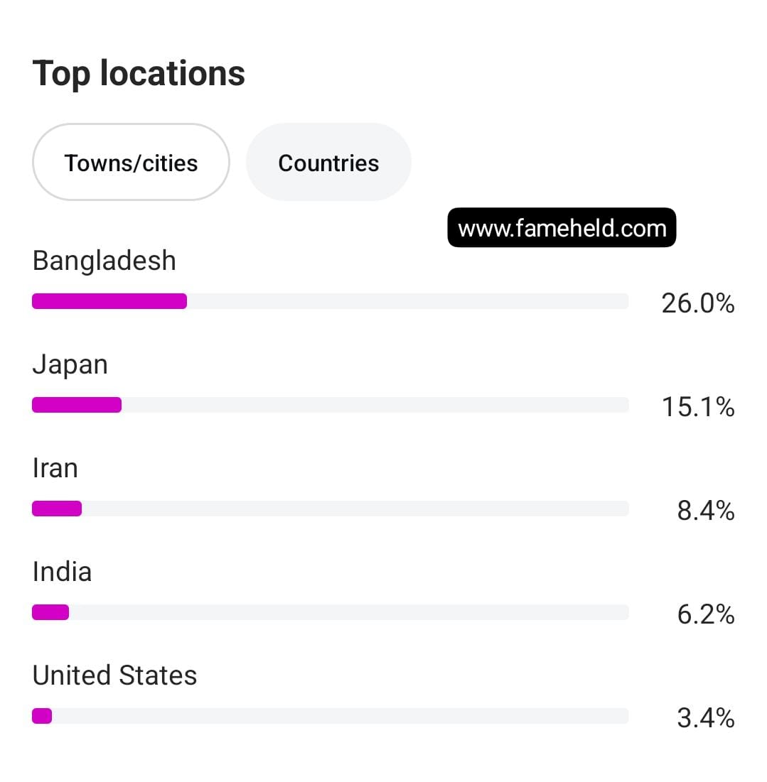
Task: Switch to the Towns/cities tab
Action: [131, 163]
